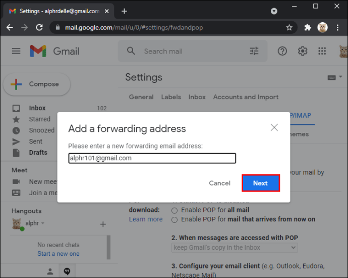Viewport: 348px width, 278px height.
Task: Click the tab search dropdown circle
Action: (x=274, y=11)
